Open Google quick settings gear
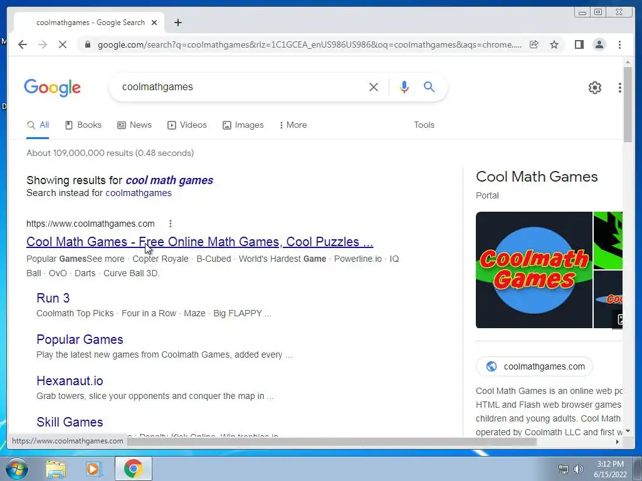 (594, 88)
